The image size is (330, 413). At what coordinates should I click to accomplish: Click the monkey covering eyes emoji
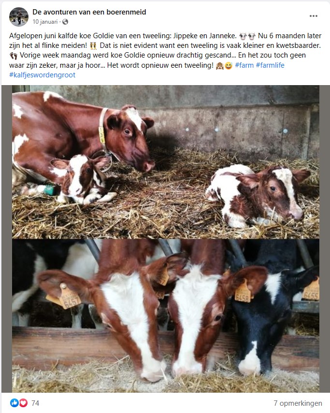tap(220, 66)
